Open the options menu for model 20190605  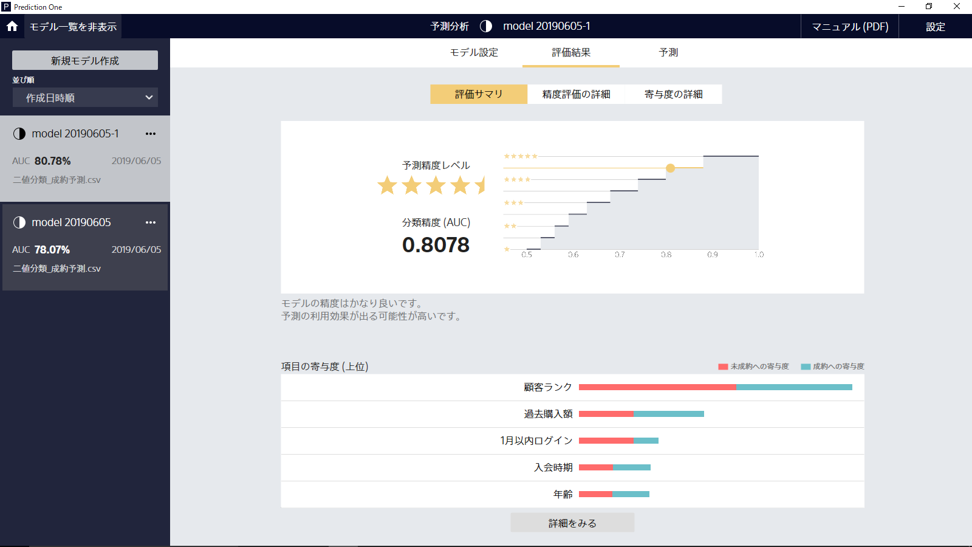pos(150,222)
